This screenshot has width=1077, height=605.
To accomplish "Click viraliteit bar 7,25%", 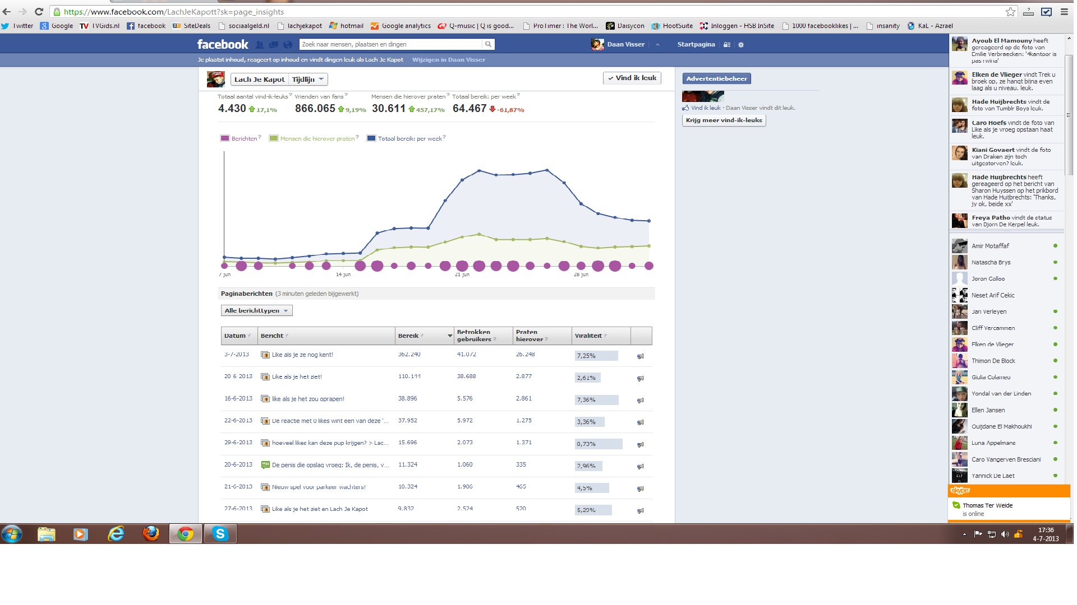I will 596,356.
